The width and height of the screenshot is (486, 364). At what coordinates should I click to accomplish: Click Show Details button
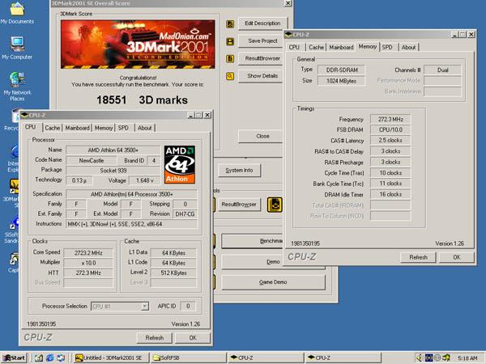click(x=261, y=76)
